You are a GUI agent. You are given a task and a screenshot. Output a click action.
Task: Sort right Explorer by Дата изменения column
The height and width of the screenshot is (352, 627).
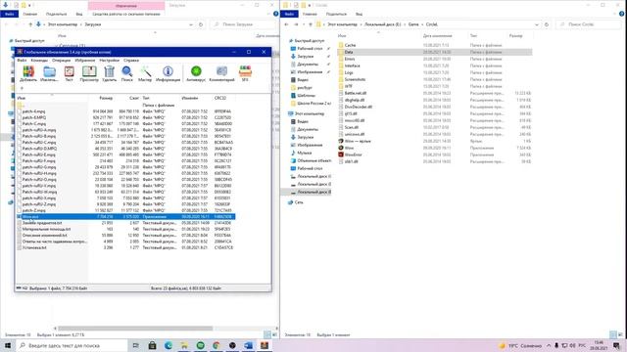click(437, 36)
